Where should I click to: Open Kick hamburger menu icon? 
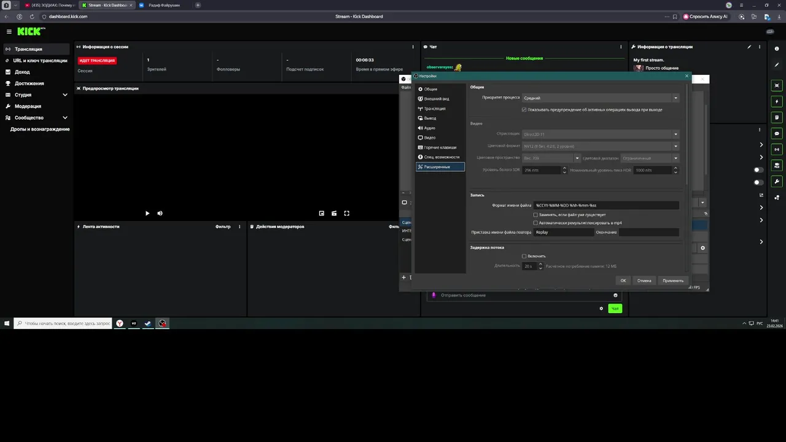pos(9,31)
